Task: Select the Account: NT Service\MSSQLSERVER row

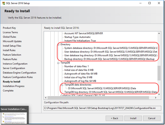Action: click(84, 33)
